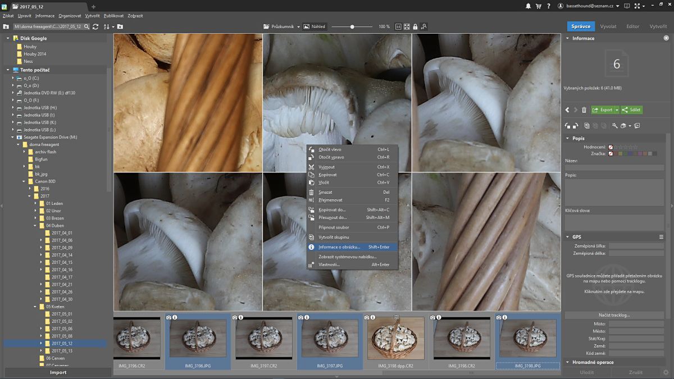Screen dimensions: 674x379
Task: Click the magic wand quick-fix icon
Action: [x=615, y=126]
